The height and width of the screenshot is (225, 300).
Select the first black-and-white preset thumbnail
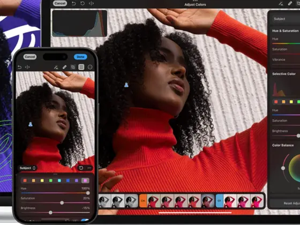click(x=104, y=201)
